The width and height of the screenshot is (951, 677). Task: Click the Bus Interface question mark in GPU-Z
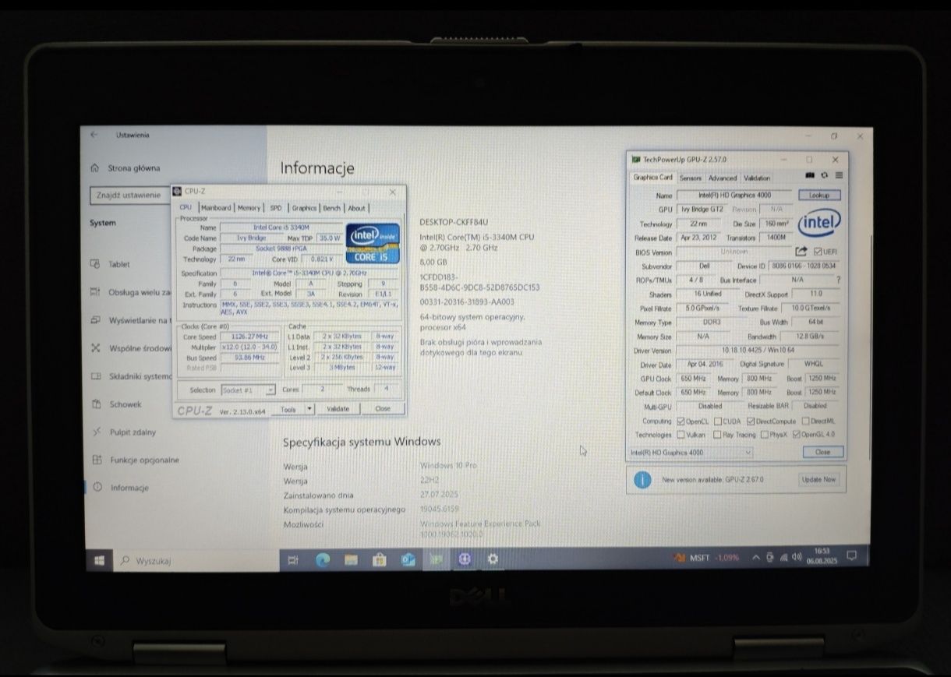[838, 280]
